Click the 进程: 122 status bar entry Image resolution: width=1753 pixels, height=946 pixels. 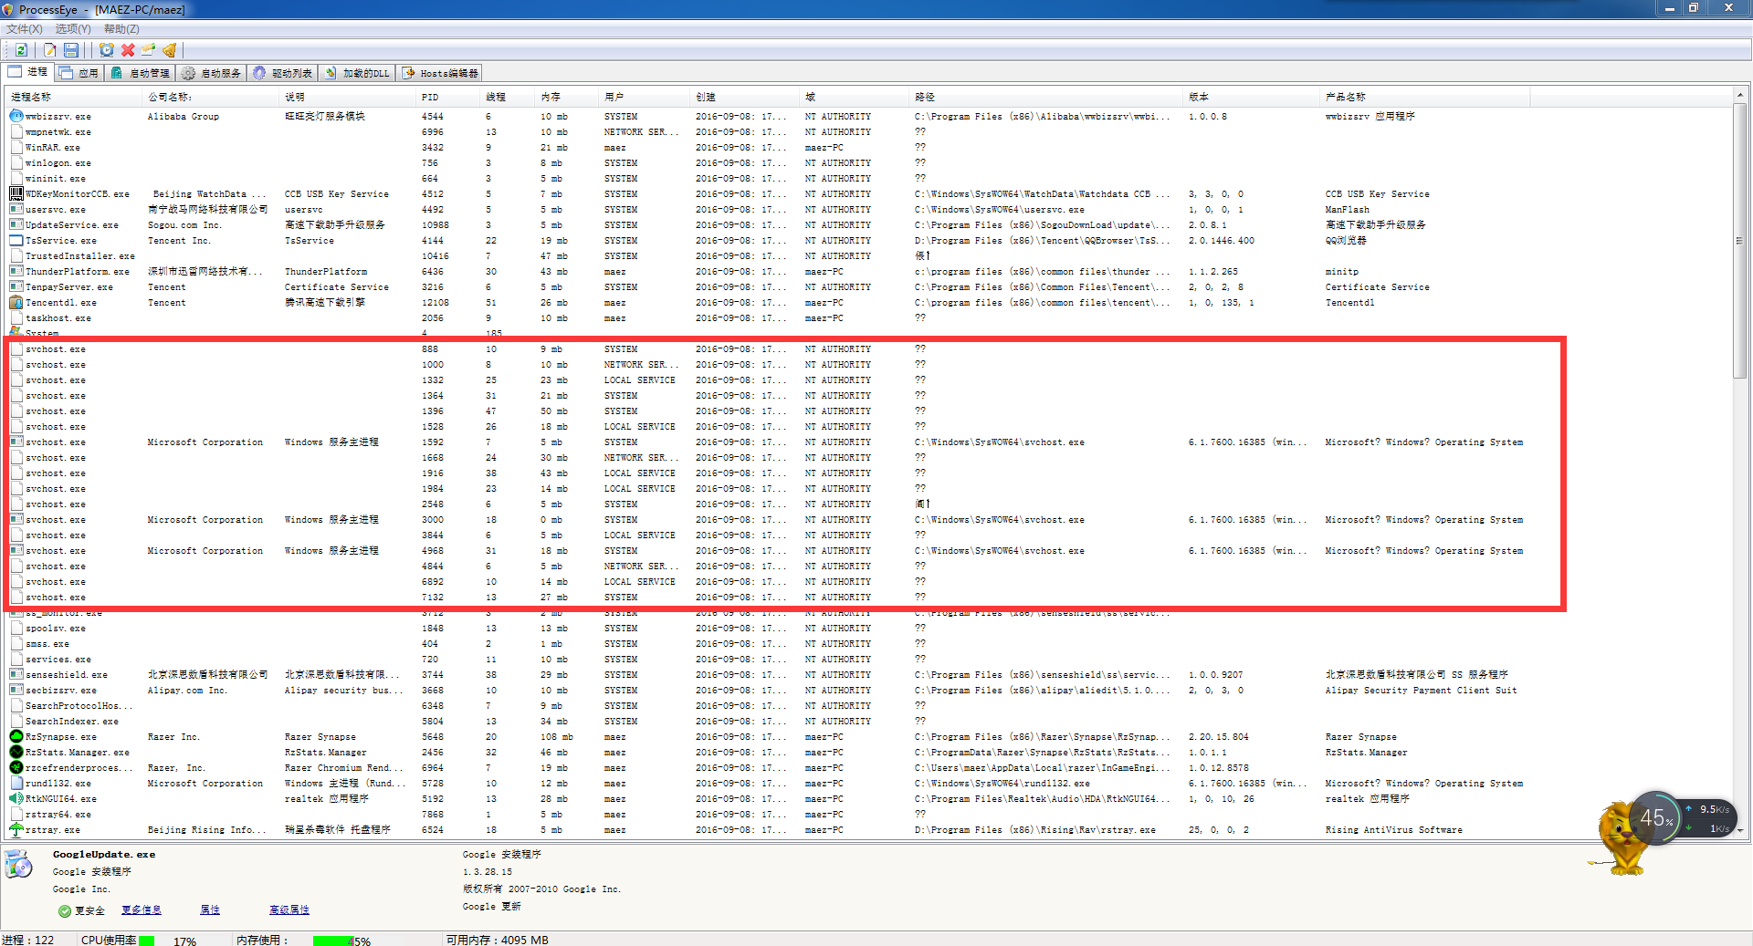[28, 940]
